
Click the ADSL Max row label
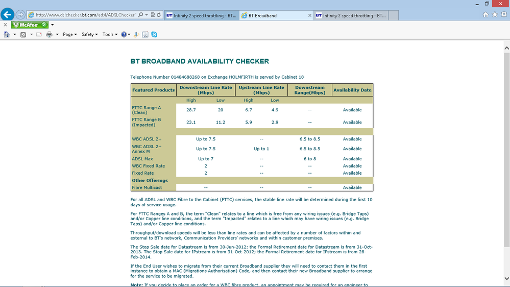pos(142,159)
